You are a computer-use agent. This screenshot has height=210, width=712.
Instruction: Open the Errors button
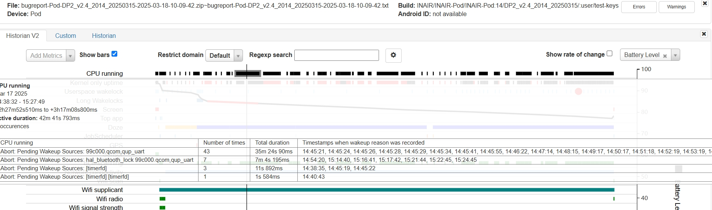coord(639,7)
